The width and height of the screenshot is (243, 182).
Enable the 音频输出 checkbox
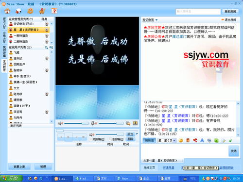(x=110, y=139)
